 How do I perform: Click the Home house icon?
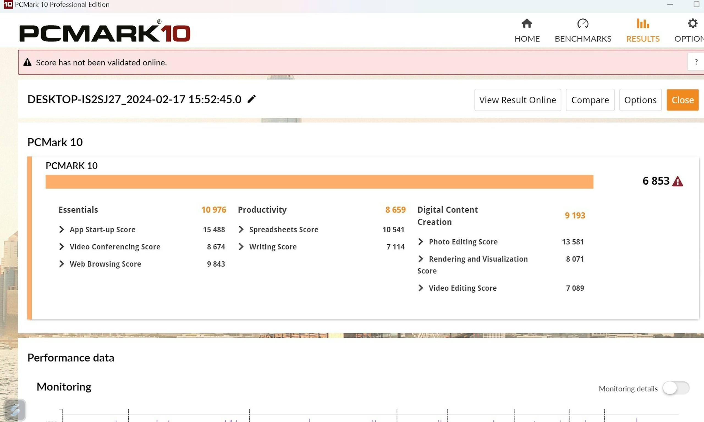(x=527, y=23)
